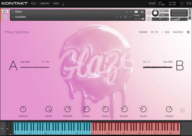
Task: Save the DoohWet snapshot with the disk icon
Action: 125,17
